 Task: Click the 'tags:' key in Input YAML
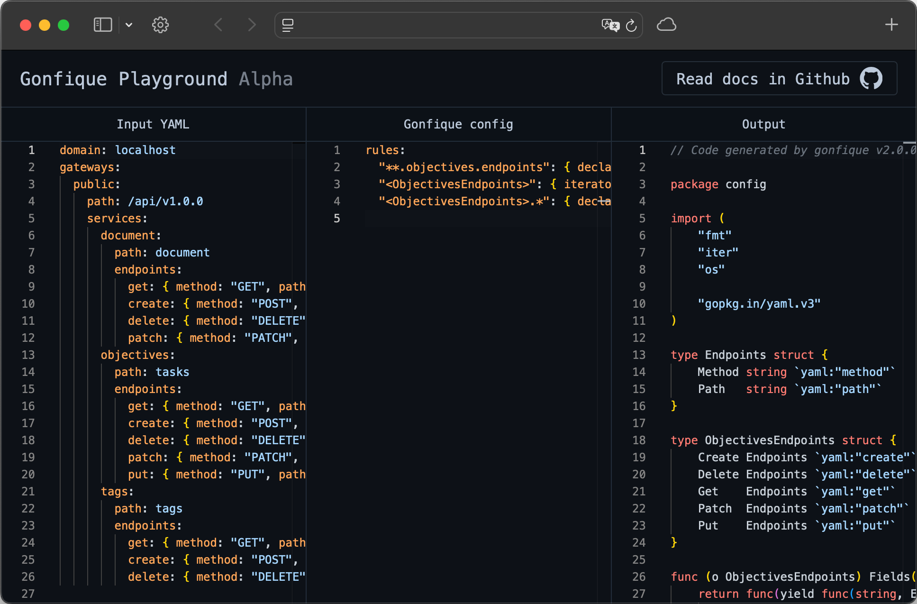pyautogui.click(x=117, y=491)
